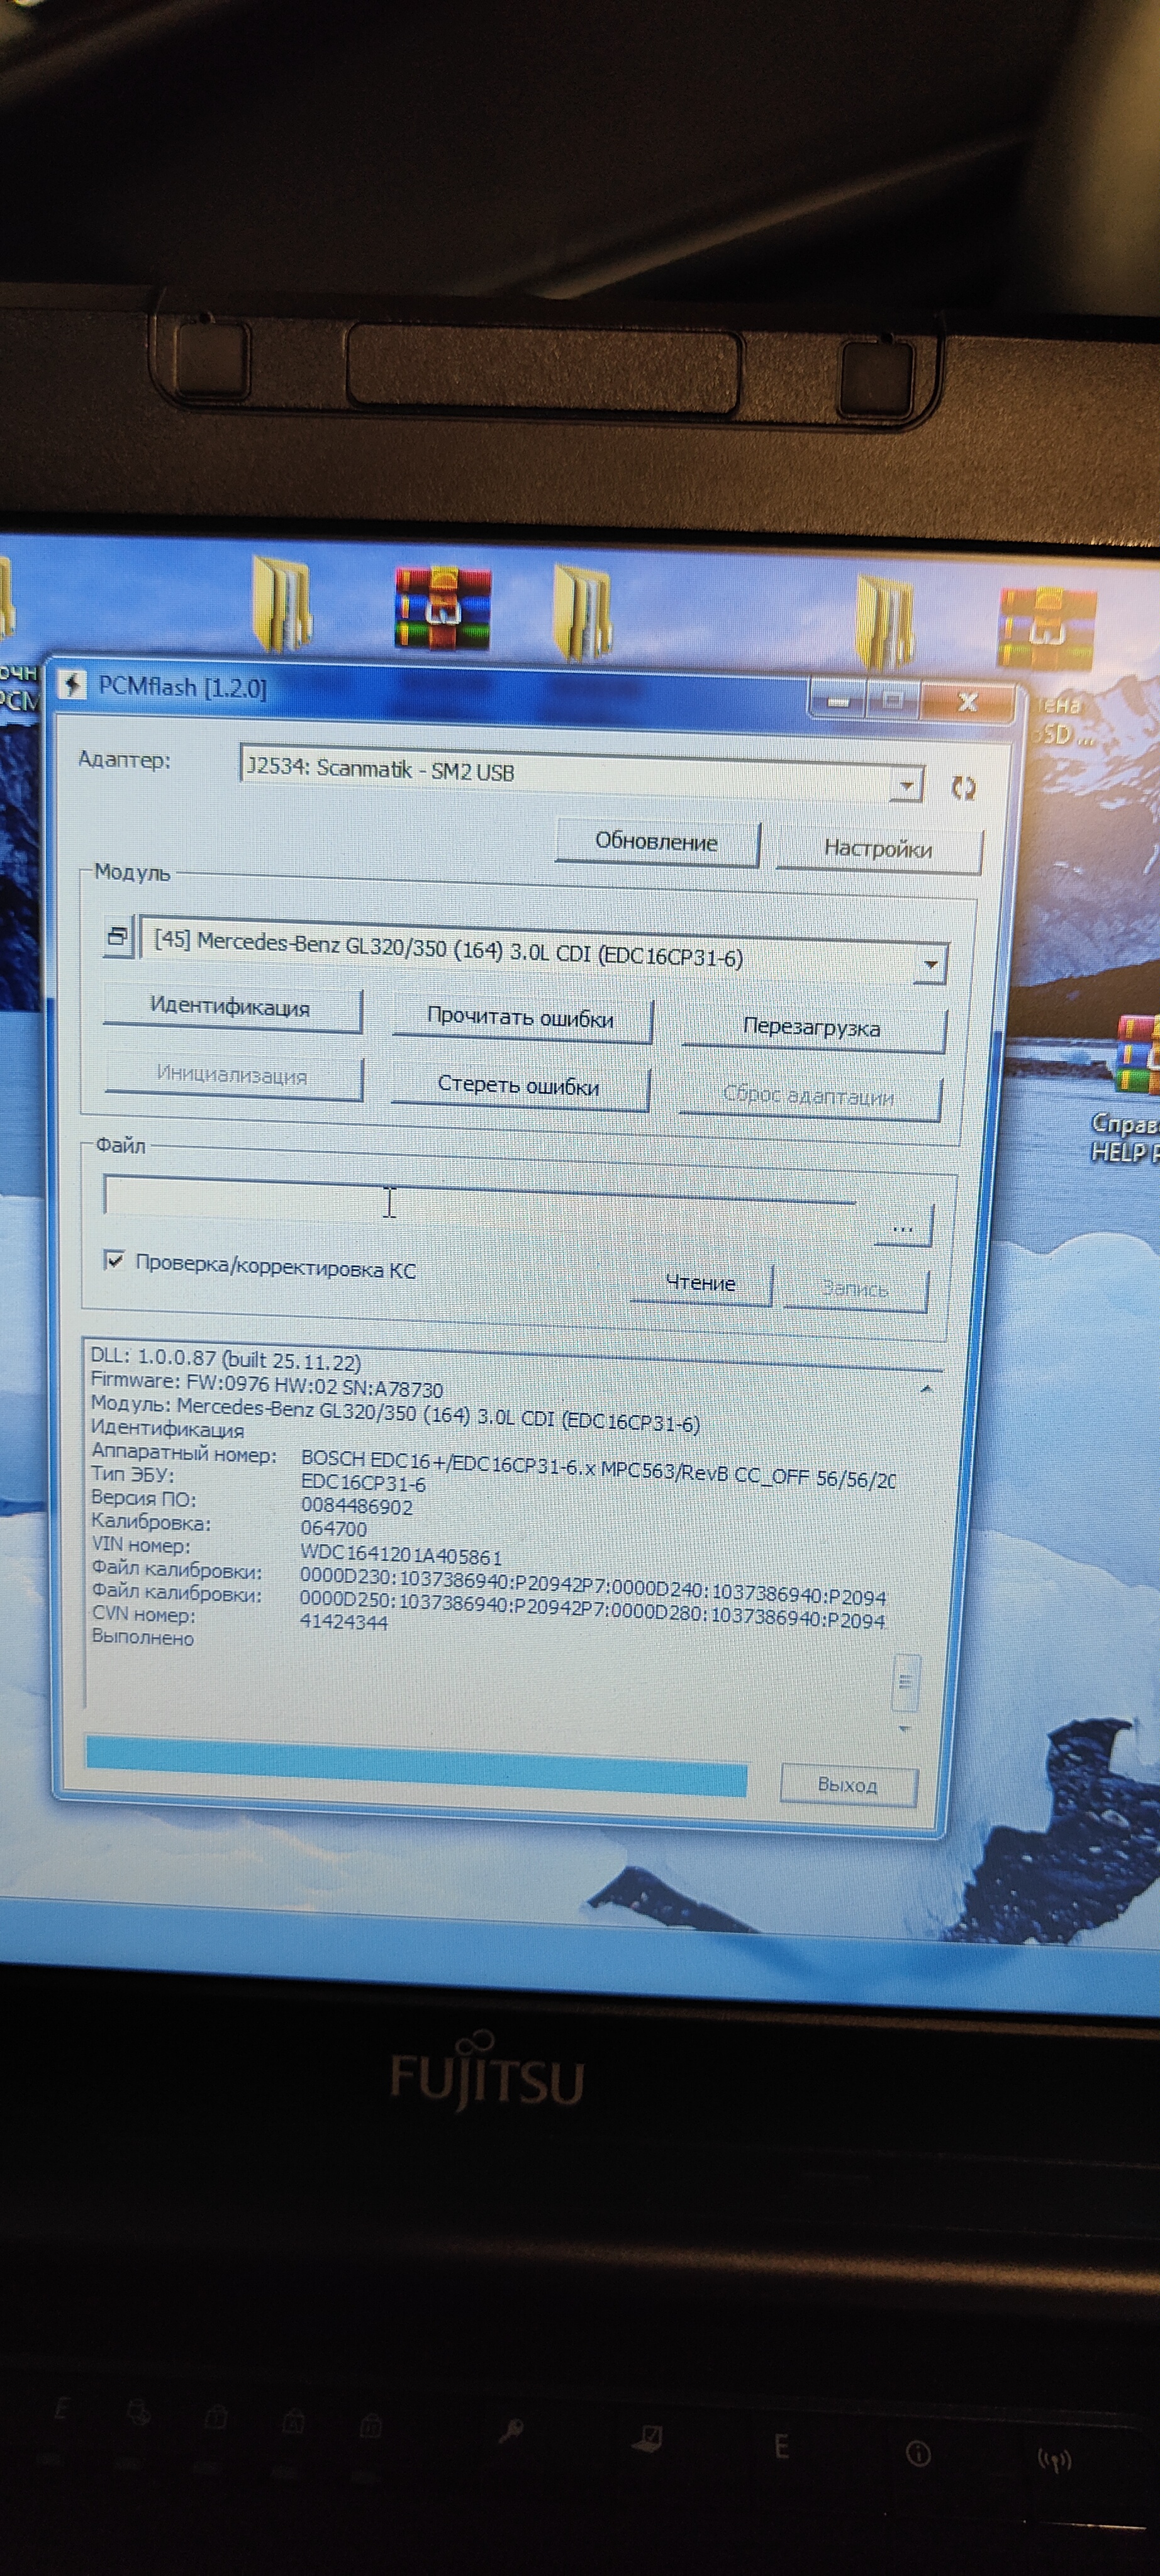
Task: Toggle the Проверка/корректировка КС checkbox
Action: [x=115, y=1260]
